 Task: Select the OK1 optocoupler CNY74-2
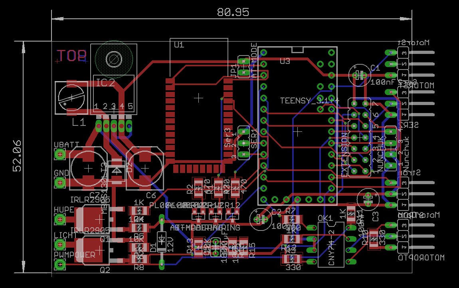coord(331,244)
